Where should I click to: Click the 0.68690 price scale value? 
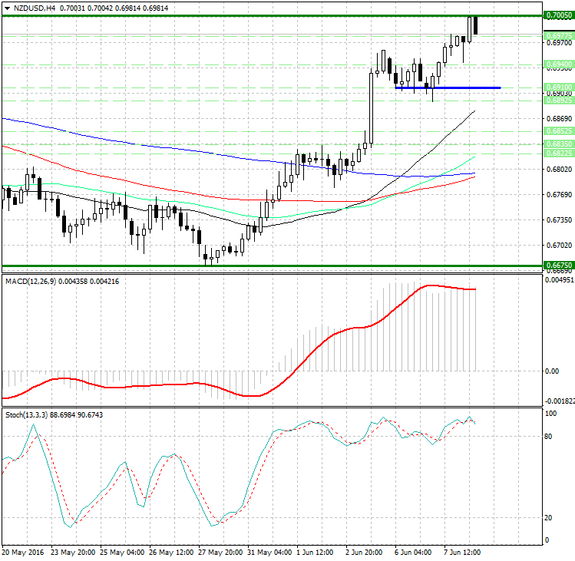coord(559,118)
